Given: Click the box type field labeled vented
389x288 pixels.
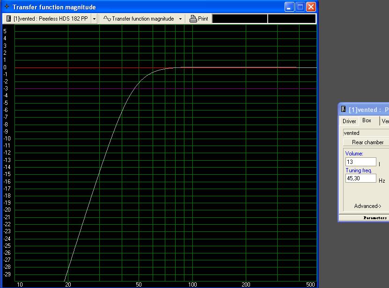Looking at the screenshot, I should 365,133.
